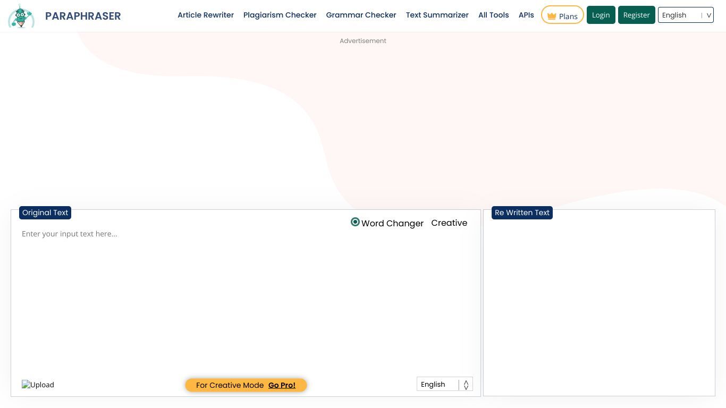This screenshot has height=408, width=726.
Task: Click the Register button
Action: coord(636,15)
